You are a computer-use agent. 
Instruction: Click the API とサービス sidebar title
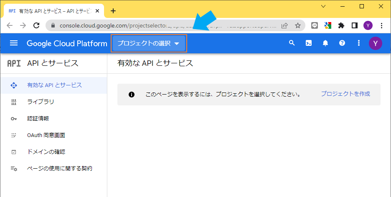[x=53, y=63]
